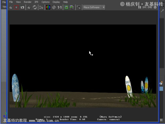Viewport: 165px width, 124px height.
Task: Refresh the IPR image
Action: [35, 7]
